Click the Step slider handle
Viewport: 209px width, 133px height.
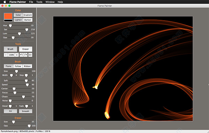click(26, 75)
